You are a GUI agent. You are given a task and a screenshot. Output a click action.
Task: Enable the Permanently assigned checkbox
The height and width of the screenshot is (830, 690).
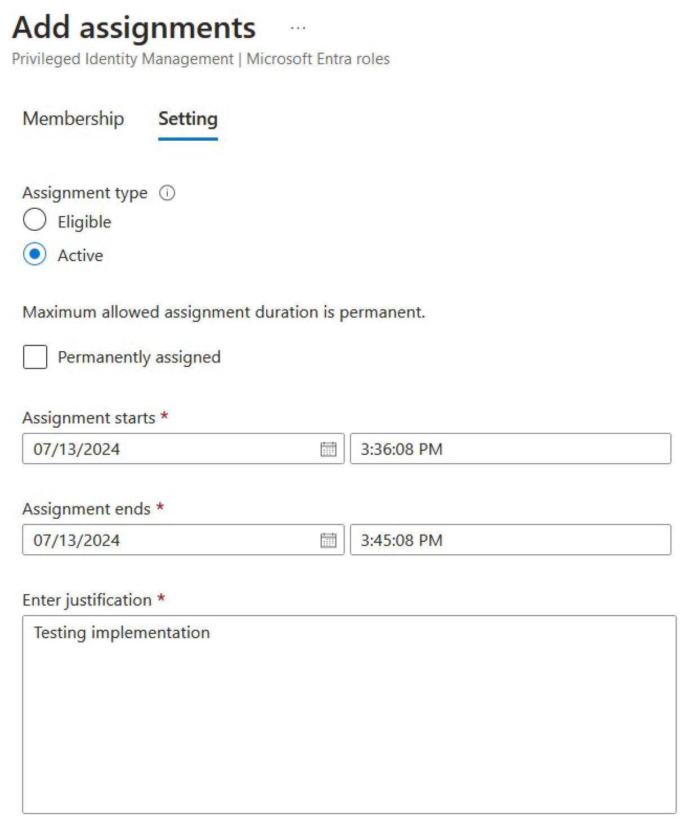tap(35, 357)
